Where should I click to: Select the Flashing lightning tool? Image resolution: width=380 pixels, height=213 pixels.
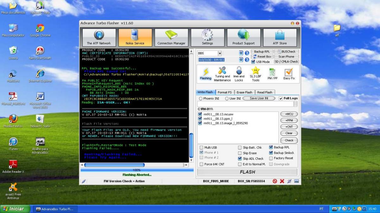coord(206,74)
